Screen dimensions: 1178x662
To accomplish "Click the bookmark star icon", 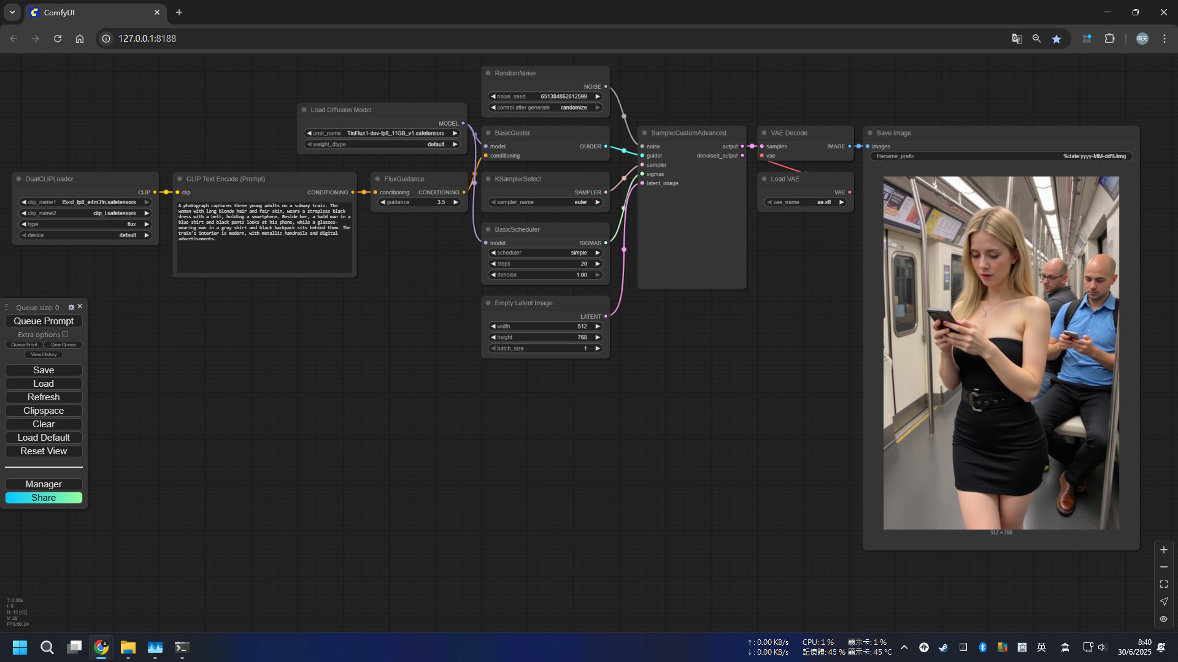I will point(1057,39).
